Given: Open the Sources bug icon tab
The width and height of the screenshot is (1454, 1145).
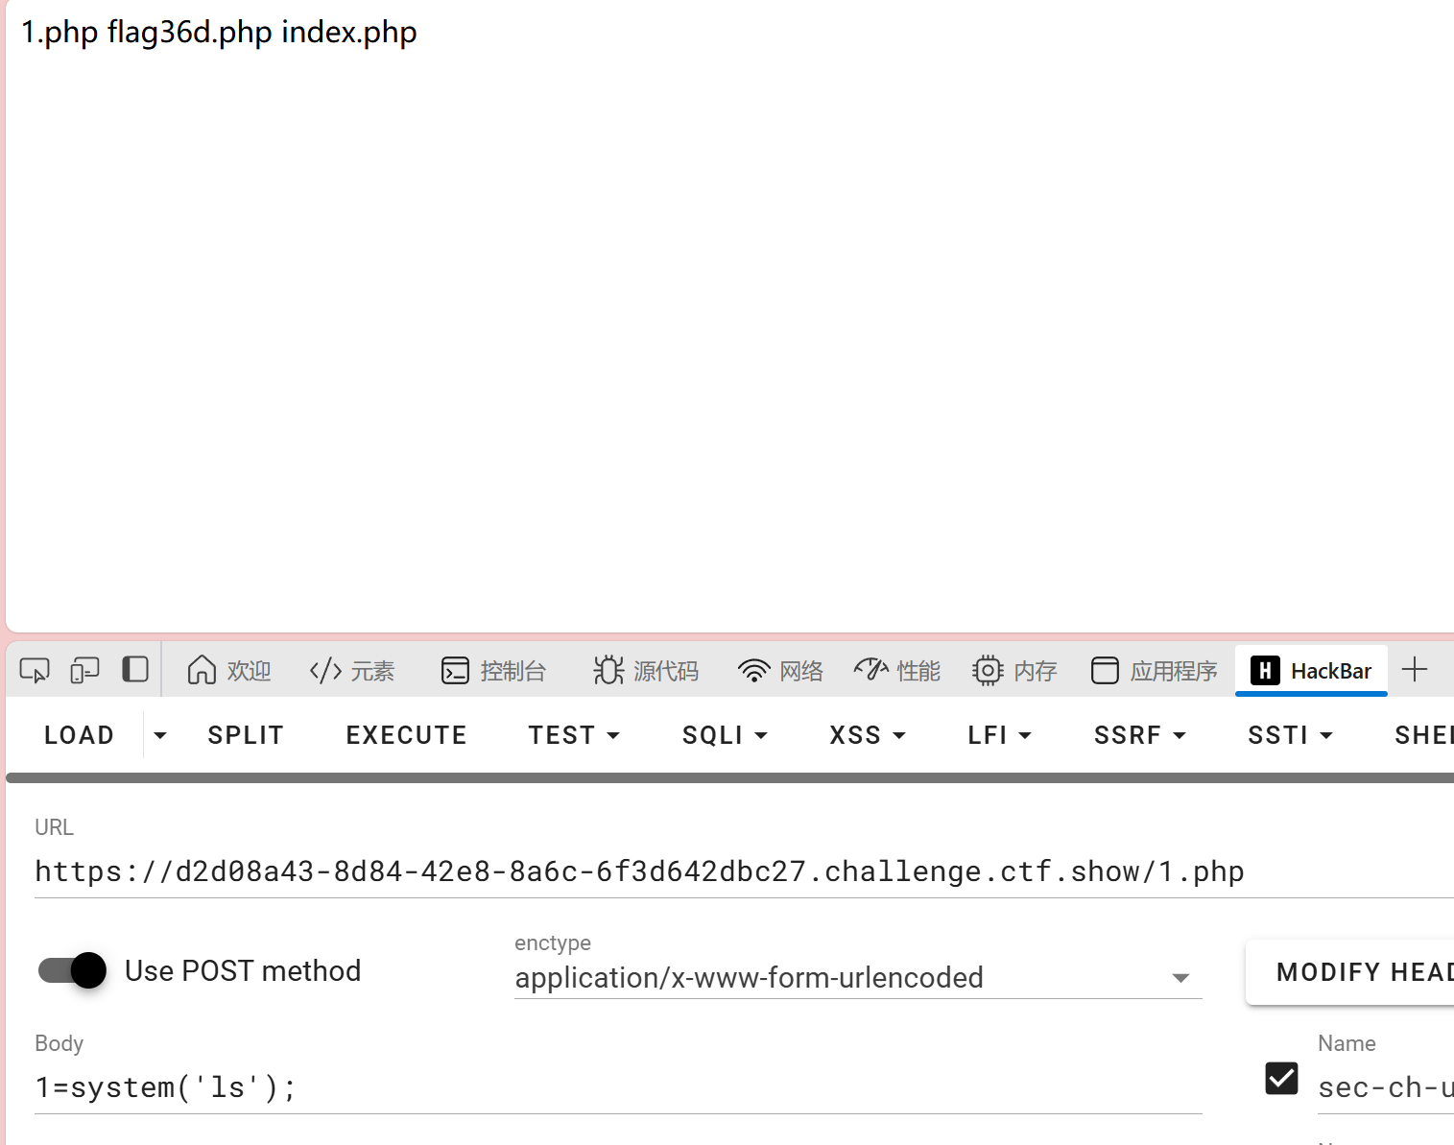Looking at the screenshot, I should pyautogui.click(x=646, y=670).
